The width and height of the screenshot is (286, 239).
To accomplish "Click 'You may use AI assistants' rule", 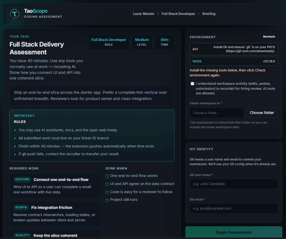I will [x=68, y=130].
